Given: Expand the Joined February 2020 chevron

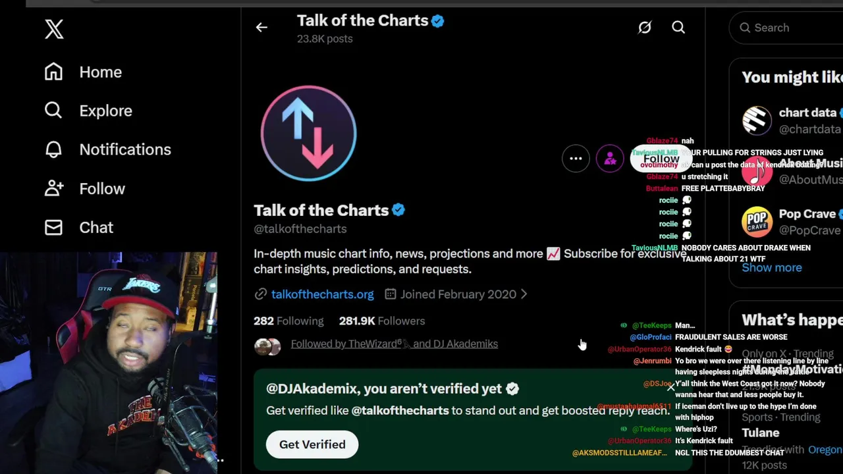Looking at the screenshot, I should tap(524, 294).
